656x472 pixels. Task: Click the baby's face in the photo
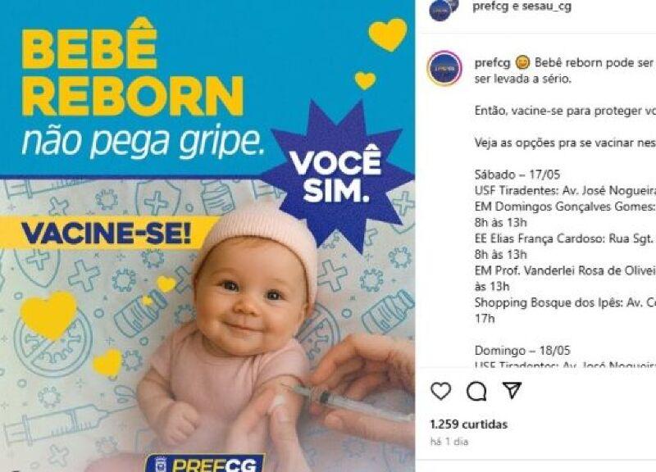click(251, 299)
